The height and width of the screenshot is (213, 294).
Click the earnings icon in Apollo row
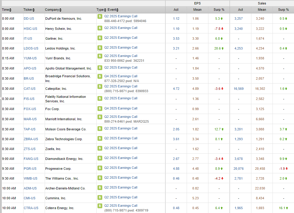(x=100, y=67)
